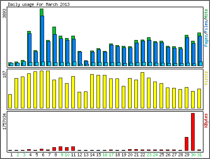Click the 187 axis value
The height and width of the screenshot is (159, 210).
click(x=5, y=74)
